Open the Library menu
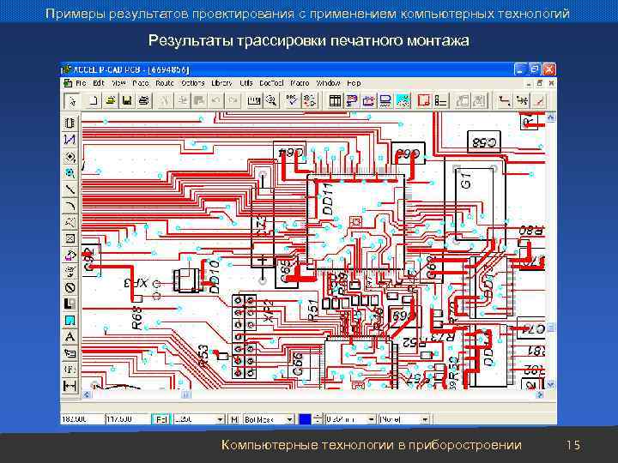 pyautogui.click(x=222, y=83)
